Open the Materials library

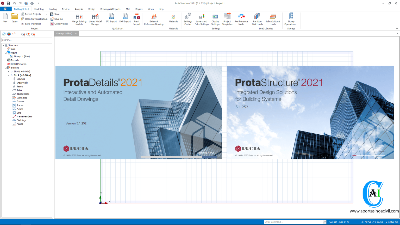tap(173, 19)
